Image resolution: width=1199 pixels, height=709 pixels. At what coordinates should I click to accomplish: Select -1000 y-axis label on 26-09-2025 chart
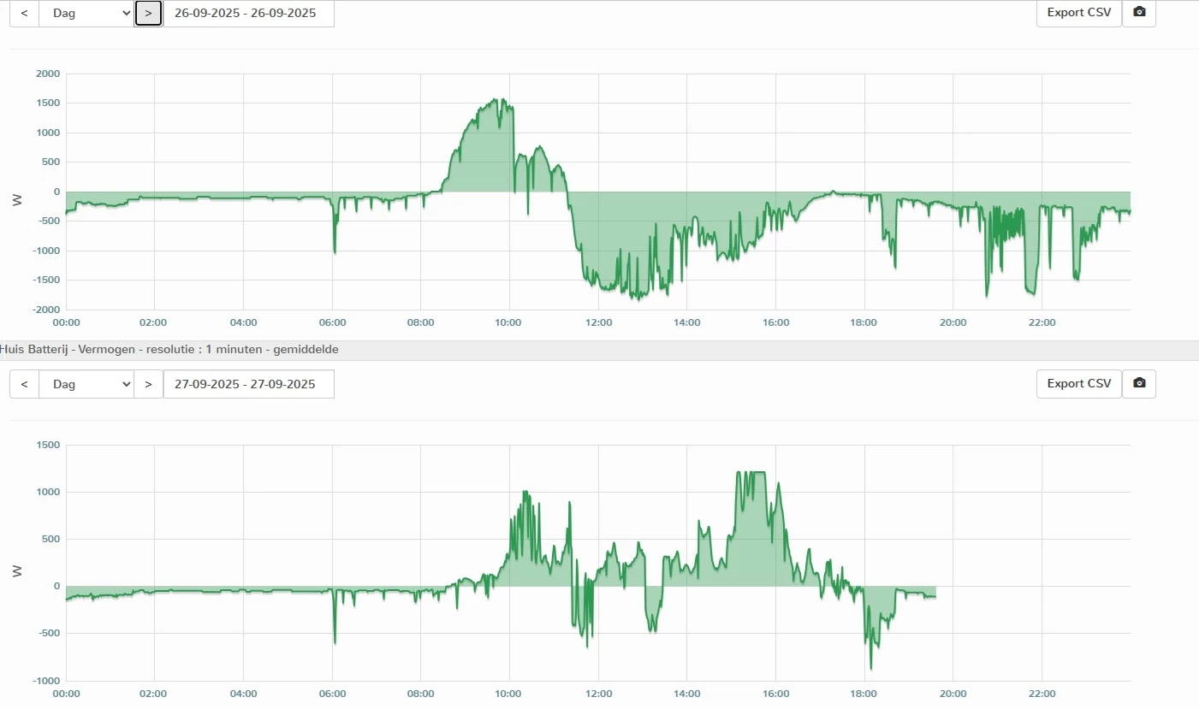coord(45,251)
